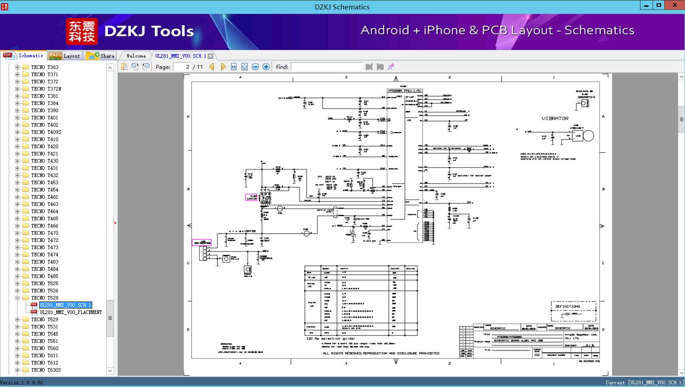This screenshot has width=685, height=387.
Task: Click the Version:1.0.0.52 status text
Action: click(22, 382)
